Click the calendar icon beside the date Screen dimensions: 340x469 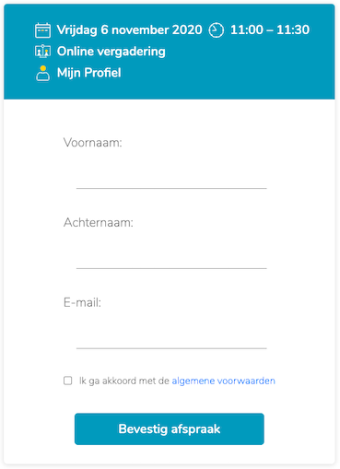point(42,30)
